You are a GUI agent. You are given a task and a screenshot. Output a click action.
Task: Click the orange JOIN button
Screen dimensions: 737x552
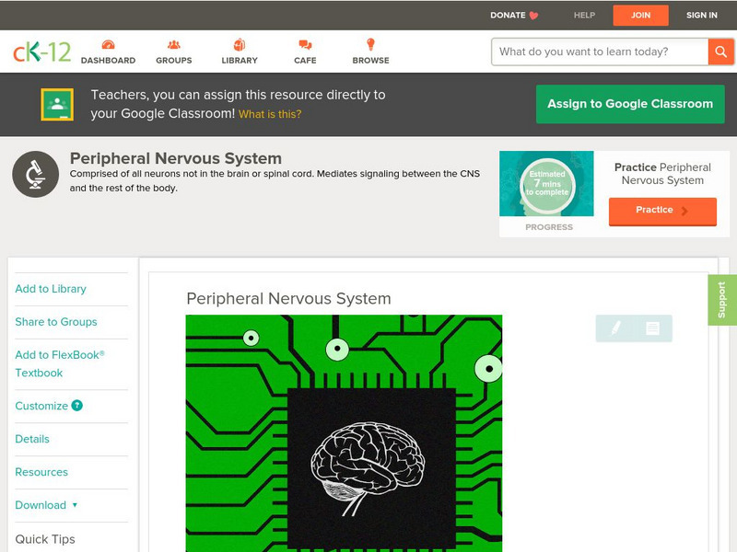pos(640,15)
